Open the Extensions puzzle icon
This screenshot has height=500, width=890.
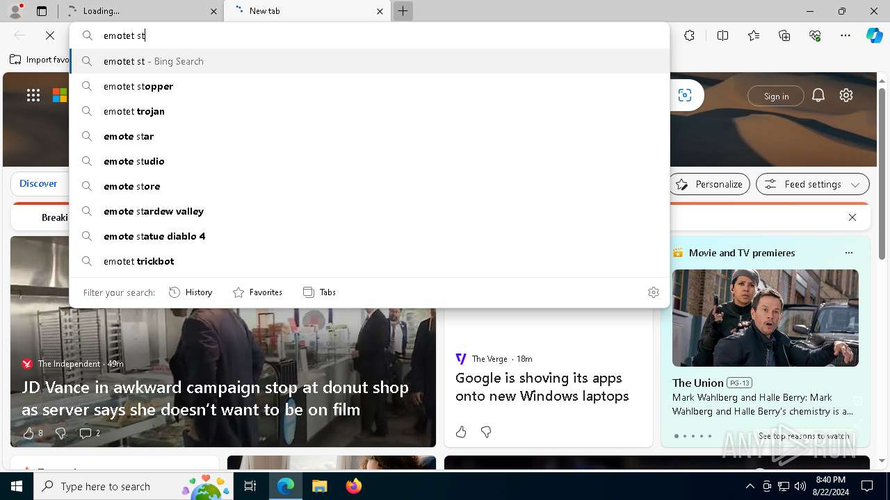pyautogui.click(x=689, y=35)
